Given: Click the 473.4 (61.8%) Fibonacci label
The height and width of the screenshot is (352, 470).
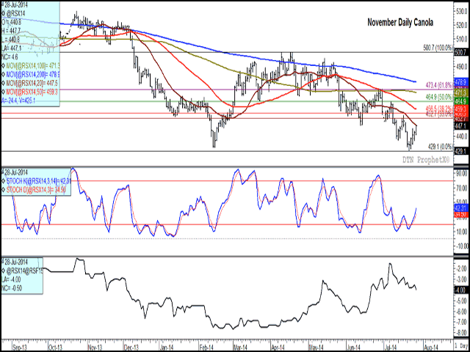Looking at the screenshot, I should [438, 85].
